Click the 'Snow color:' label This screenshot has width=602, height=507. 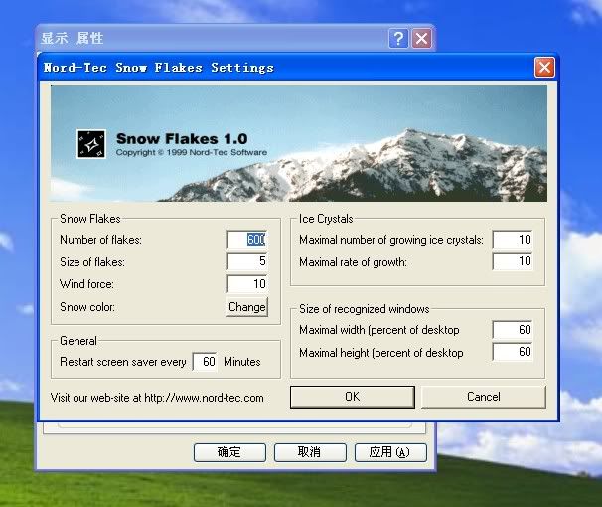coord(87,307)
